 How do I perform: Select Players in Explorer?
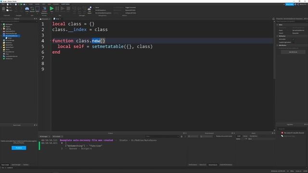point(8,27)
